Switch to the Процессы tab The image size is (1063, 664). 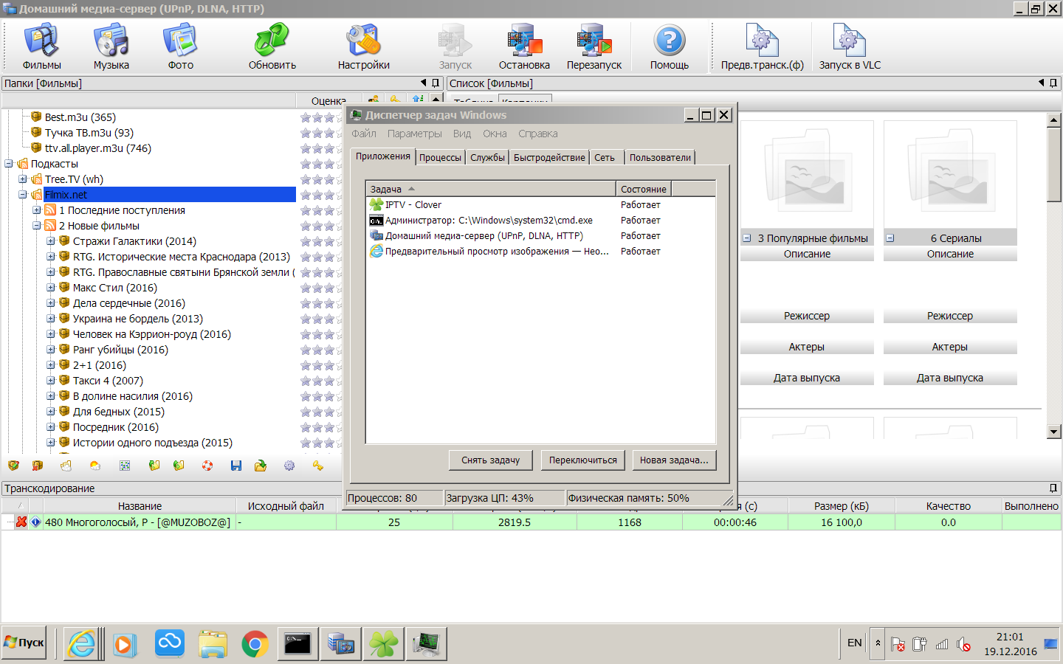pyautogui.click(x=440, y=157)
